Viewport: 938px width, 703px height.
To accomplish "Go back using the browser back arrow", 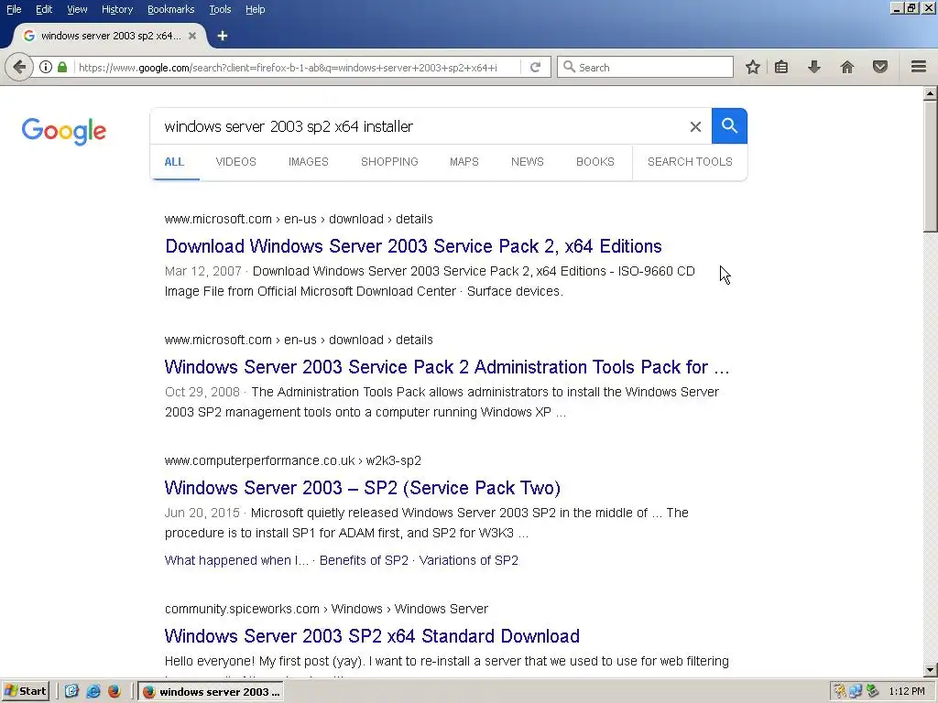I will [x=19, y=67].
